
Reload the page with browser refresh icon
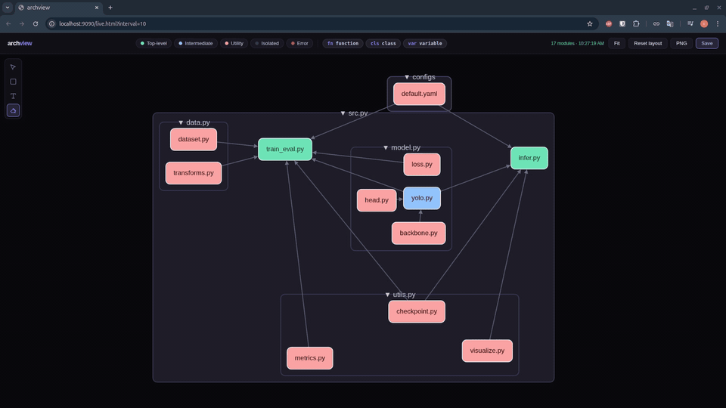[x=36, y=23]
